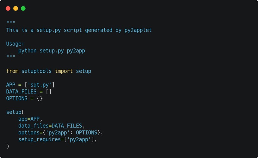The width and height of the screenshot is (258, 158).
Task: Click the 'setuptools' module name
Action: point(36,71)
